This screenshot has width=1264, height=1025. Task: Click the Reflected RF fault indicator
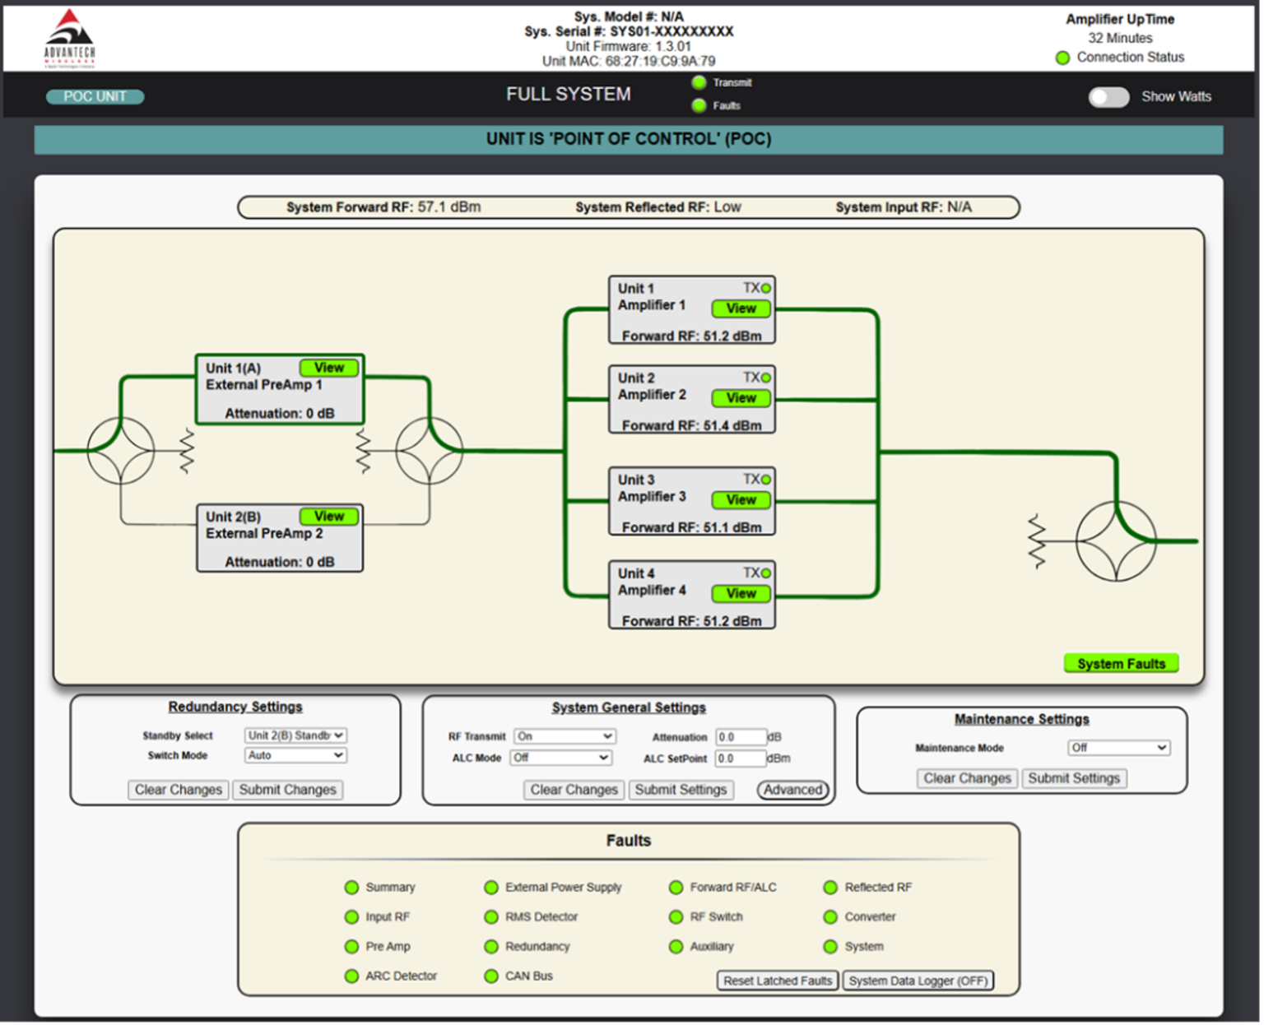tap(830, 887)
